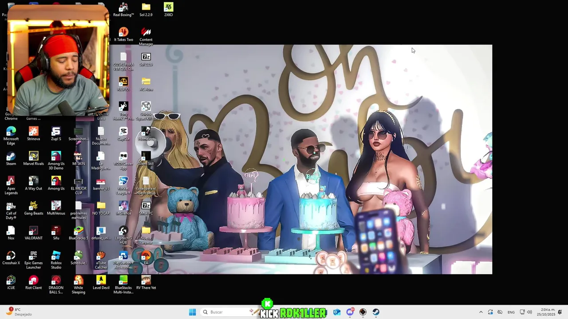Open the Crosshair X shortcut
The image size is (568, 319).
11,258
